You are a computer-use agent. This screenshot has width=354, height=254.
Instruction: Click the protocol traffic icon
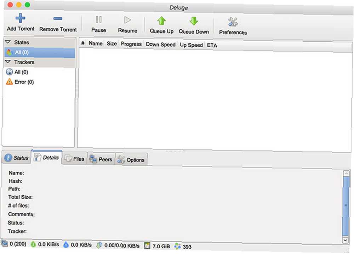pos(99,245)
